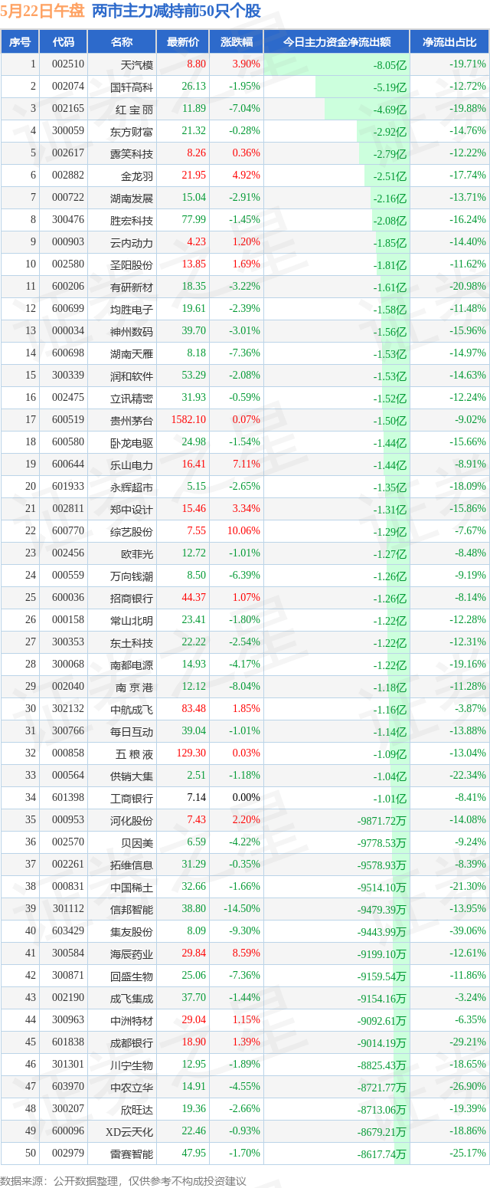490x1188 pixels.
Task: Select stock name 每日互动
Action: coord(132,731)
